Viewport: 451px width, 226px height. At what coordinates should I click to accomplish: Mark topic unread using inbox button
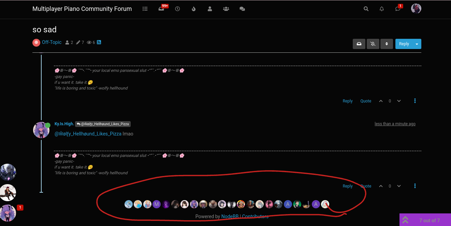pyautogui.click(x=359, y=44)
